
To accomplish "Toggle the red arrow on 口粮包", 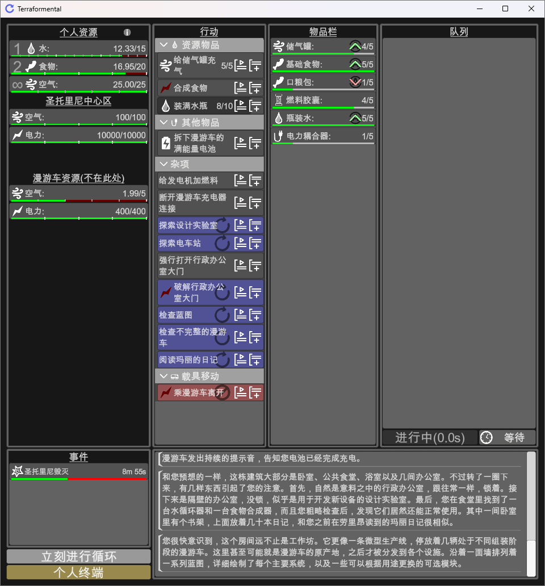I will (355, 82).
